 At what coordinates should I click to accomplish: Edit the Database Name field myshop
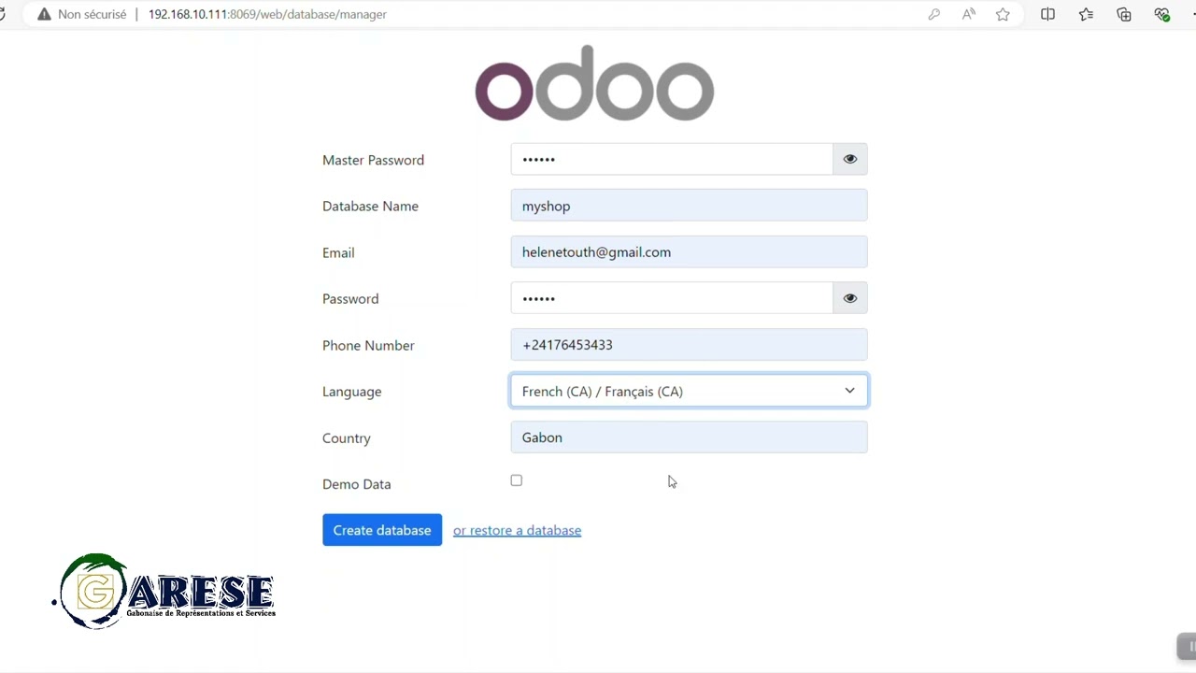click(x=689, y=206)
